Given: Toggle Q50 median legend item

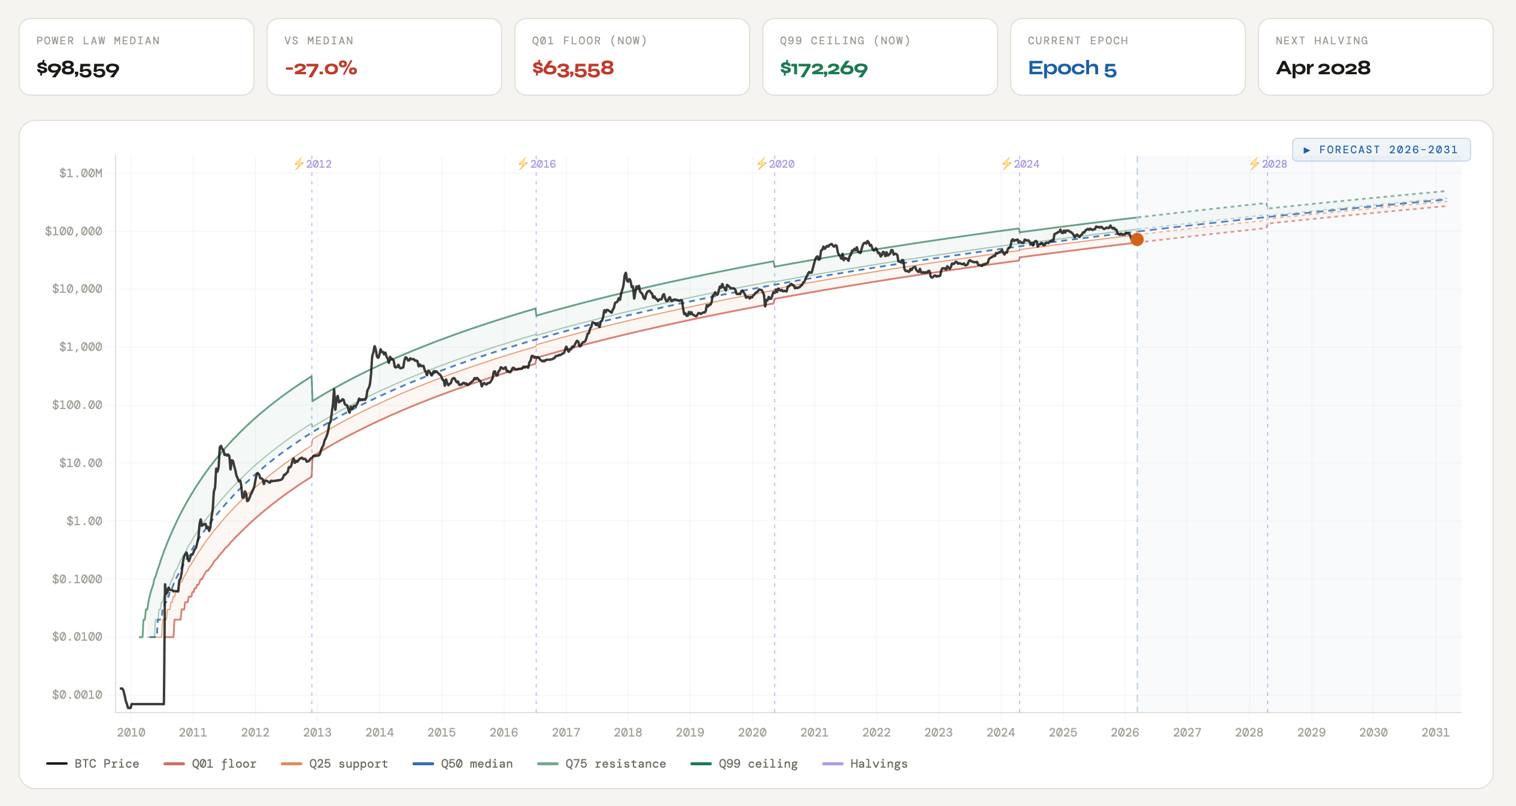Looking at the screenshot, I should [x=463, y=763].
